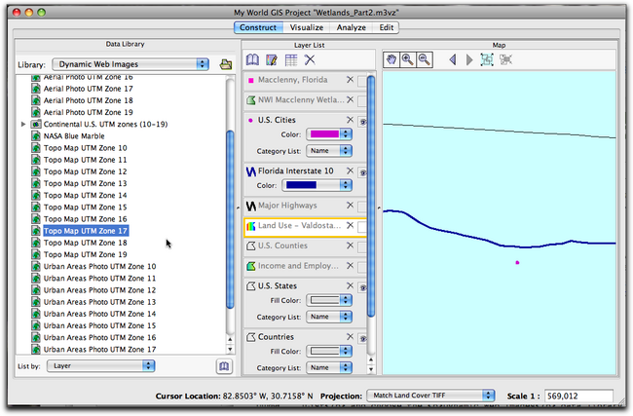Expand Continental U.S. UTM zones item
Viewport: 633px width, 416px height.
point(23,125)
